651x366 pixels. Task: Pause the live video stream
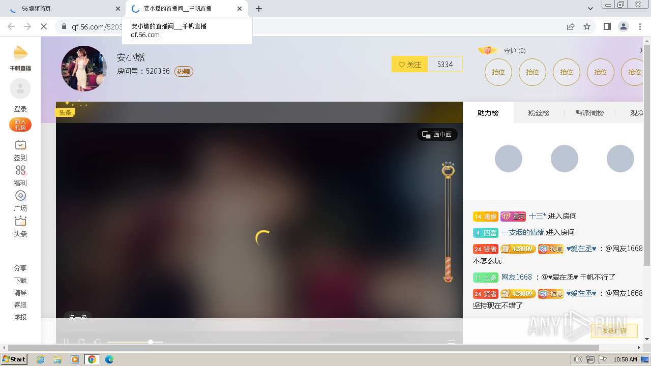[66, 342]
